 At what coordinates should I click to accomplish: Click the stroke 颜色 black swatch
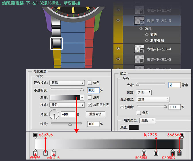[x=134, y=127]
